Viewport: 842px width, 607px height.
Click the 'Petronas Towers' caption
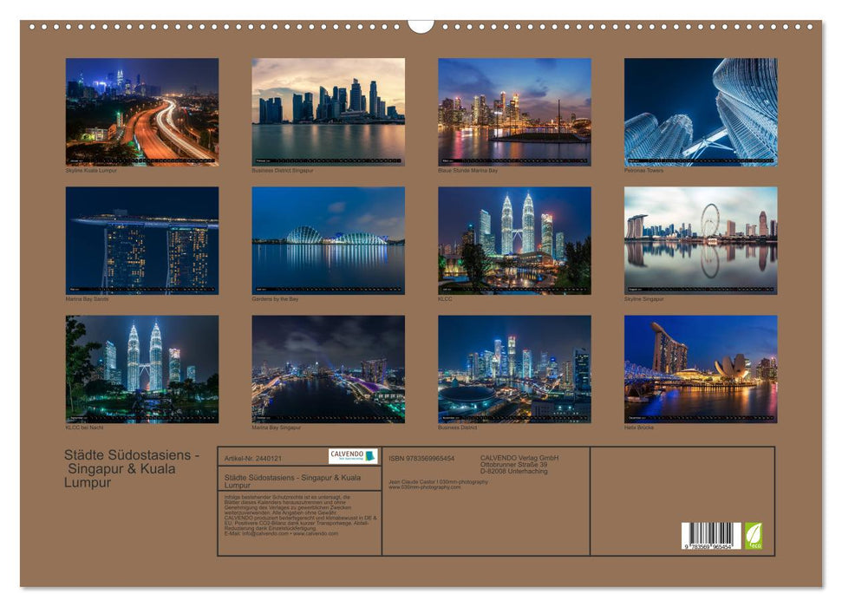(x=643, y=170)
